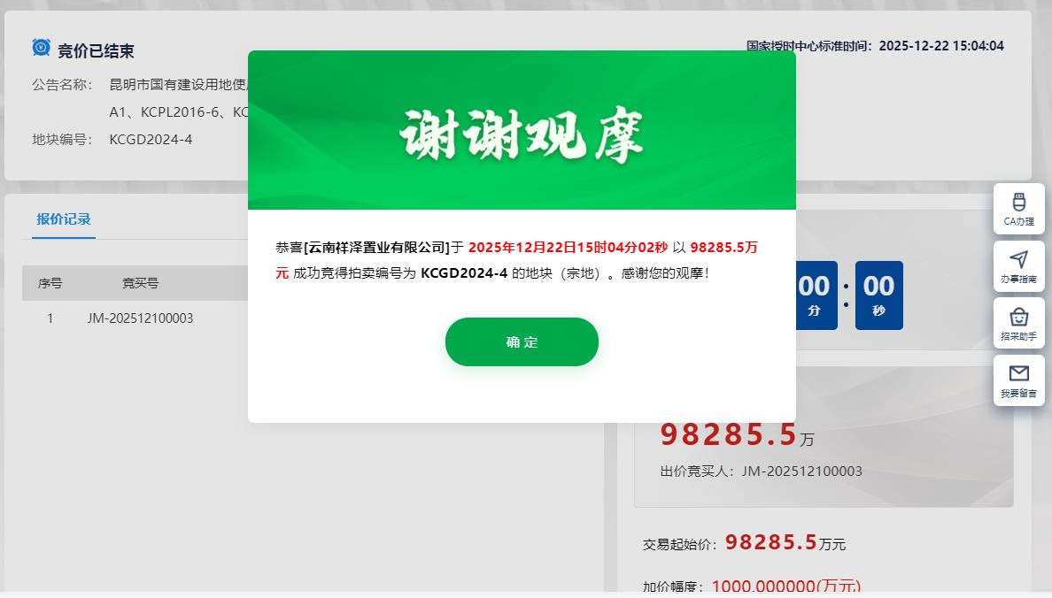Click the minutes 00 分 countdown box
This screenshot has height=598, width=1052.
(x=815, y=295)
